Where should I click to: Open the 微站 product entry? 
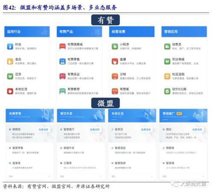[x=183, y=133]
